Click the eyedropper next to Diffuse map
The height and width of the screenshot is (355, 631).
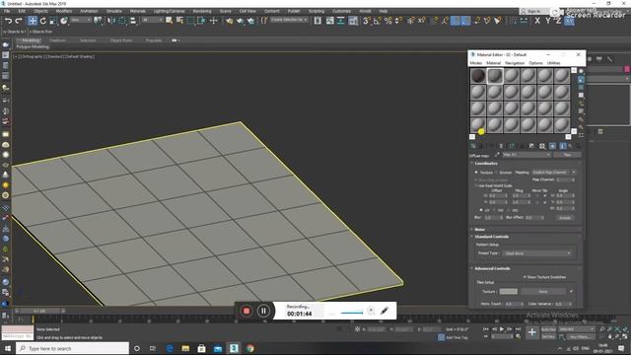pos(497,155)
